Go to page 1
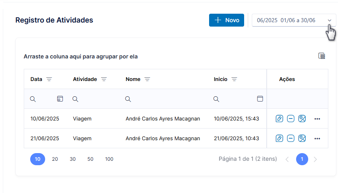The height and width of the screenshot is (193, 338). click(302, 159)
